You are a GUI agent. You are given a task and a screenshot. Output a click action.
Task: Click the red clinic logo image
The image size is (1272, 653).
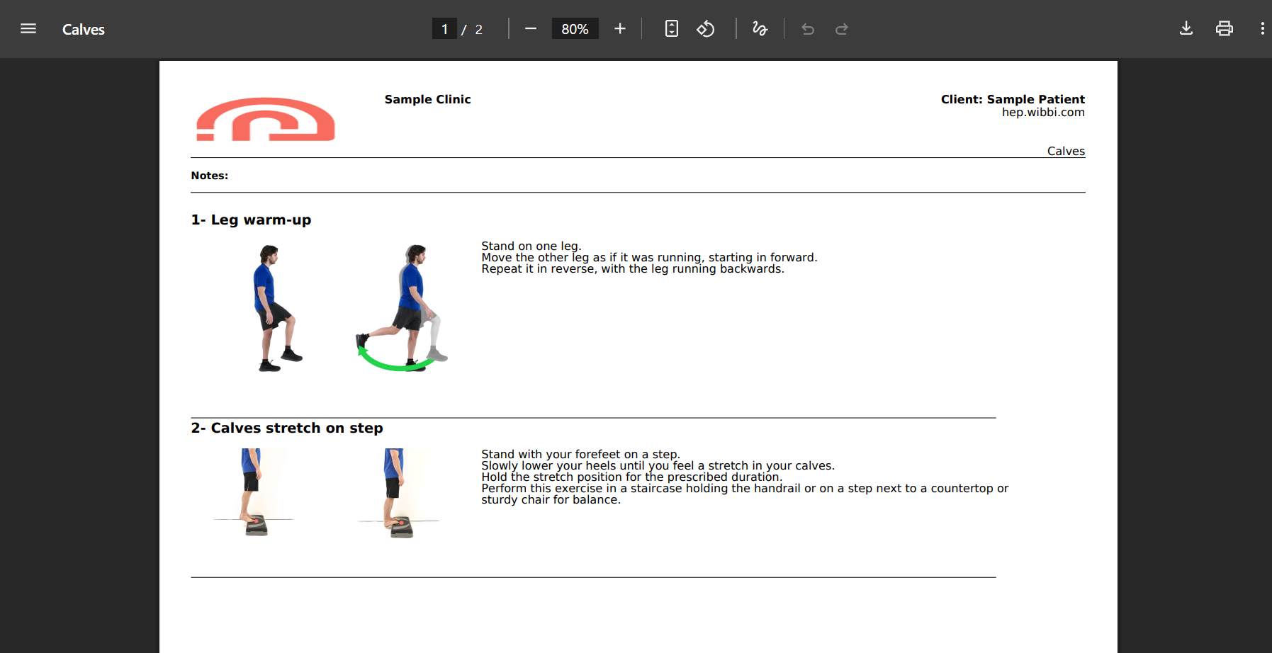coord(266,119)
